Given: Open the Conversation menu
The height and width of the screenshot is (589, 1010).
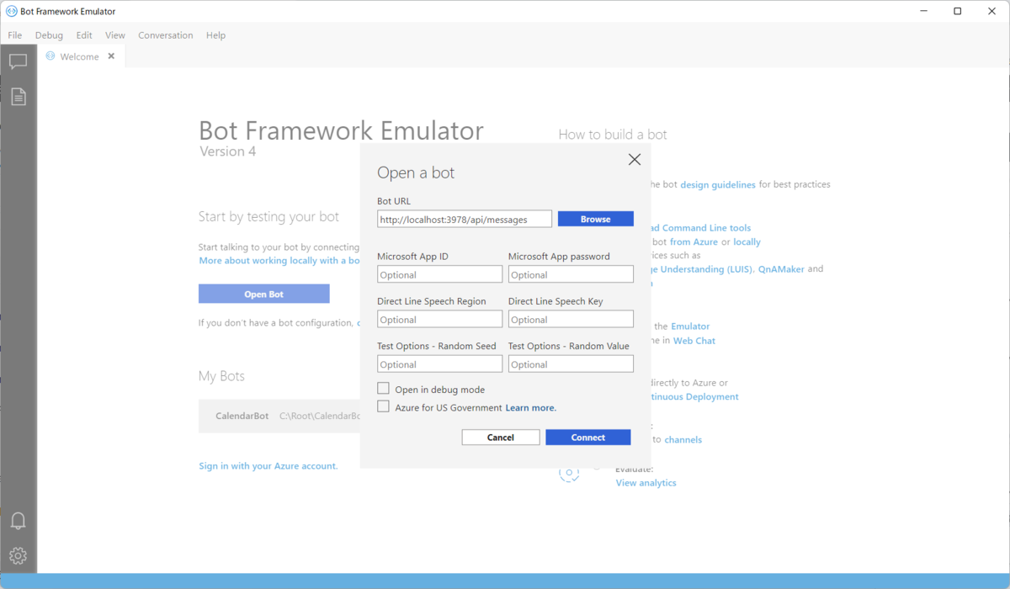Looking at the screenshot, I should tap(166, 35).
